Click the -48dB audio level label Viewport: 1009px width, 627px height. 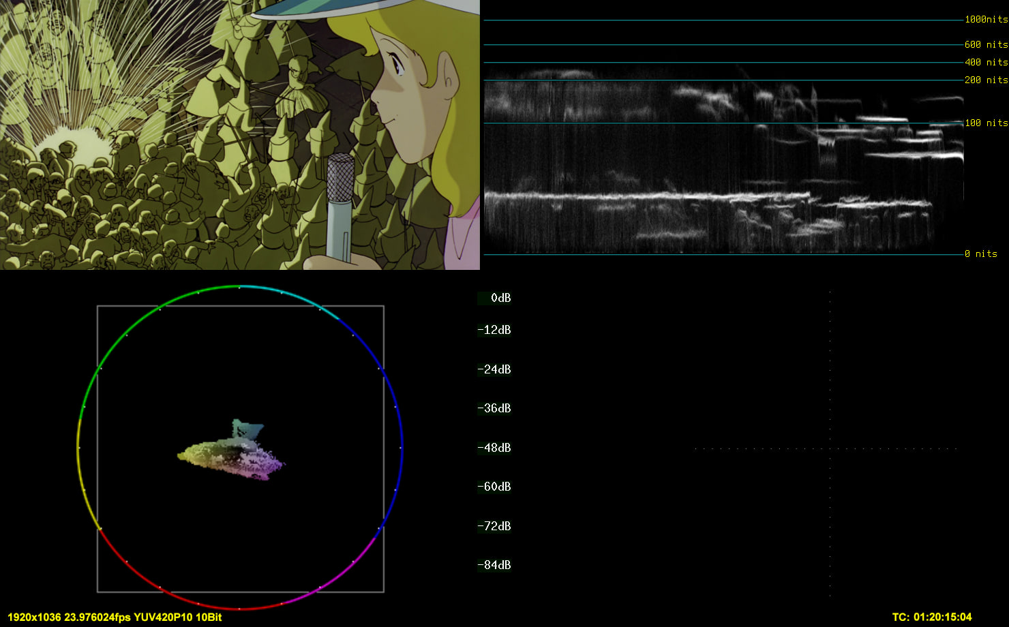coord(494,448)
